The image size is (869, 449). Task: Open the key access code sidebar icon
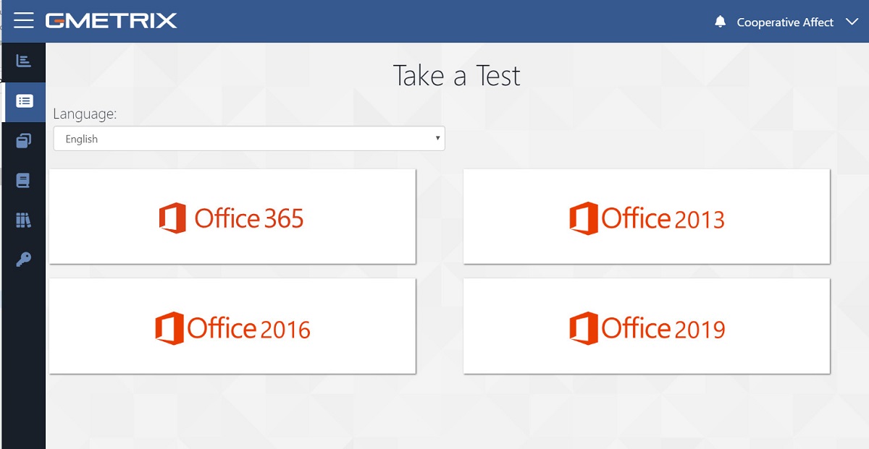(x=23, y=260)
